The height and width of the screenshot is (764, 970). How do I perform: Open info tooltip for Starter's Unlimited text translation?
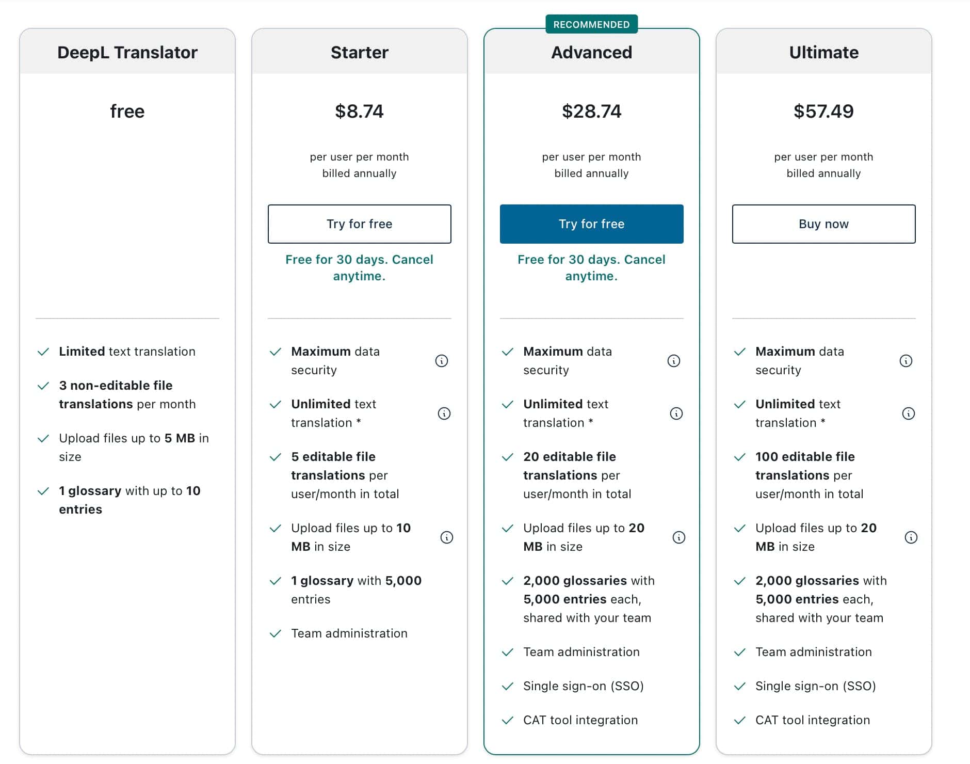tap(444, 413)
